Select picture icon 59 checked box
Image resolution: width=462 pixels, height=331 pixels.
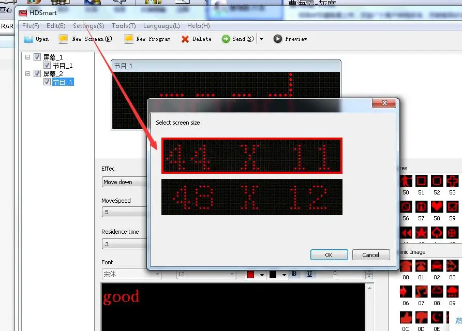pos(452,207)
